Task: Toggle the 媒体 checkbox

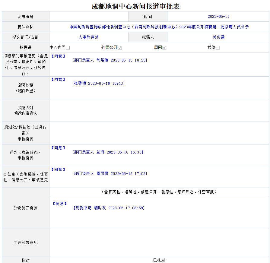Action: point(218,48)
